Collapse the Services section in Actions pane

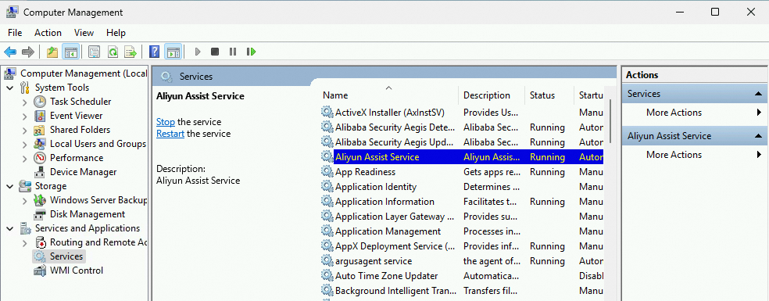tap(758, 94)
